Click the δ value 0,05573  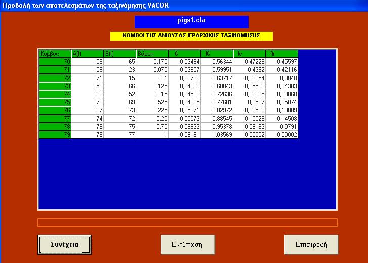coord(184,119)
